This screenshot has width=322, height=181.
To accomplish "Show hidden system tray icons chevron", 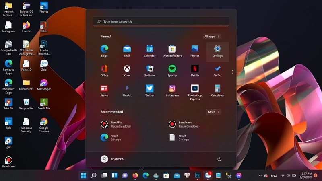I will pyautogui.click(x=260, y=175).
